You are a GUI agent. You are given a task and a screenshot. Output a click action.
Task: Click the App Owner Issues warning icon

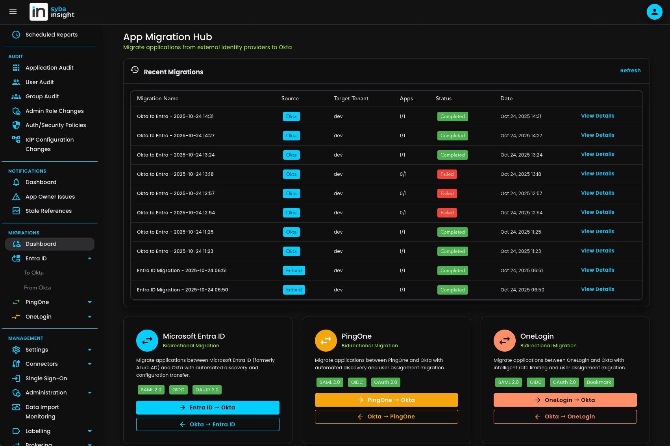pyautogui.click(x=16, y=196)
